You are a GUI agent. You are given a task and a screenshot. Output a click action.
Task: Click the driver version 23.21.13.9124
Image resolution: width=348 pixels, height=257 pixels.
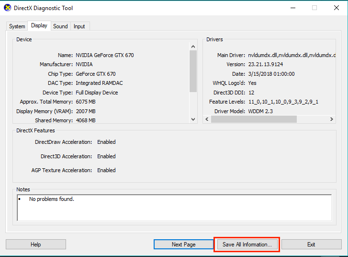click(x=266, y=64)
